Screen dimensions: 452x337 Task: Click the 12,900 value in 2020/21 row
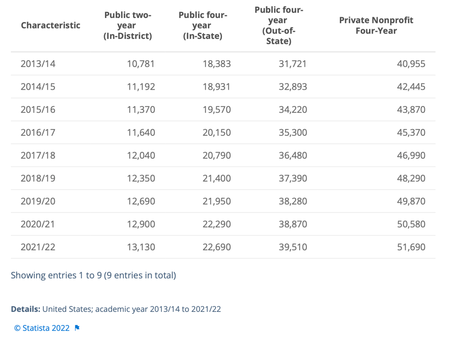(141, 224)
